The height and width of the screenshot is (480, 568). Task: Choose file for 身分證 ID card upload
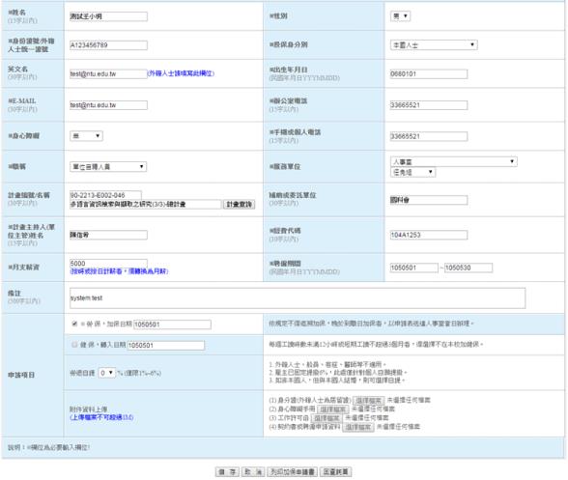coord(368,400)
